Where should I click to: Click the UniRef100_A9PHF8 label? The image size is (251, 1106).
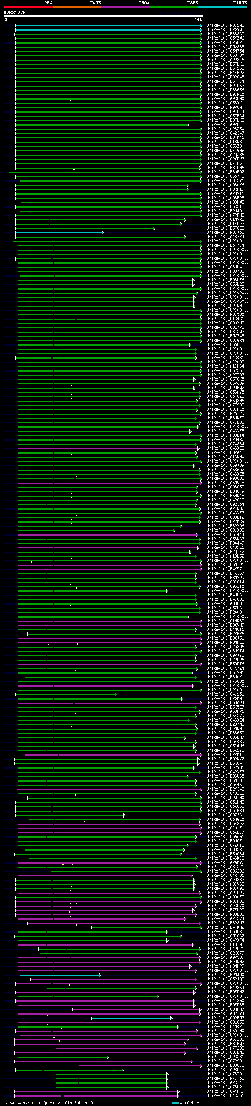225,124
